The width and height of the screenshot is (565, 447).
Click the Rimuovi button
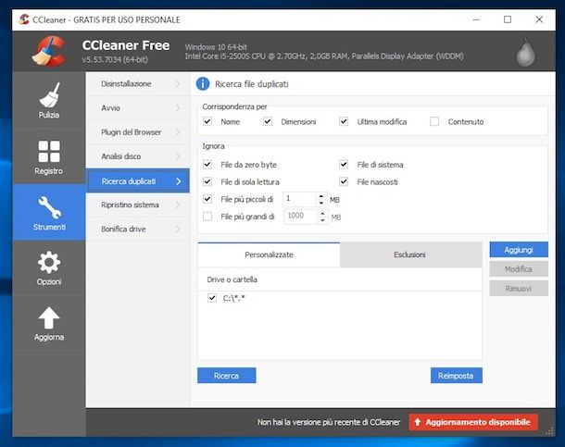[519, 289]
